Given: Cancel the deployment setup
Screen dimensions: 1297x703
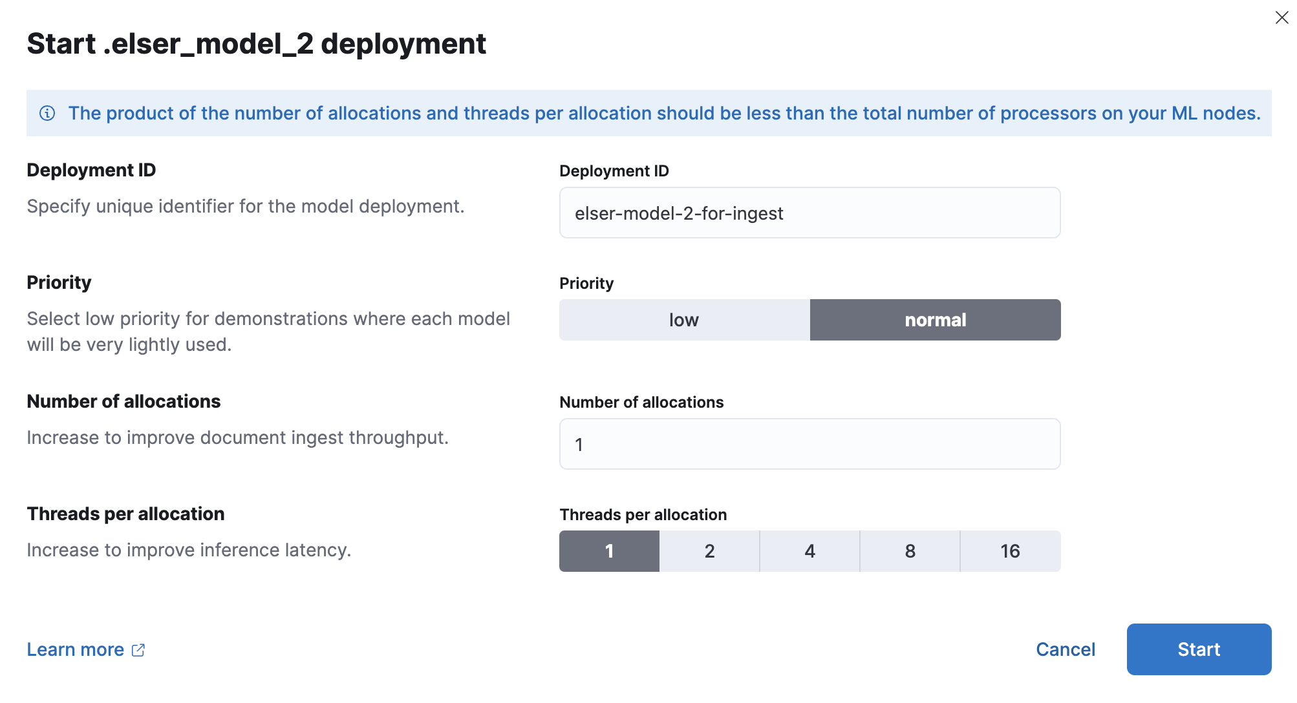Looking at the screenshot, I should 1066,649.
